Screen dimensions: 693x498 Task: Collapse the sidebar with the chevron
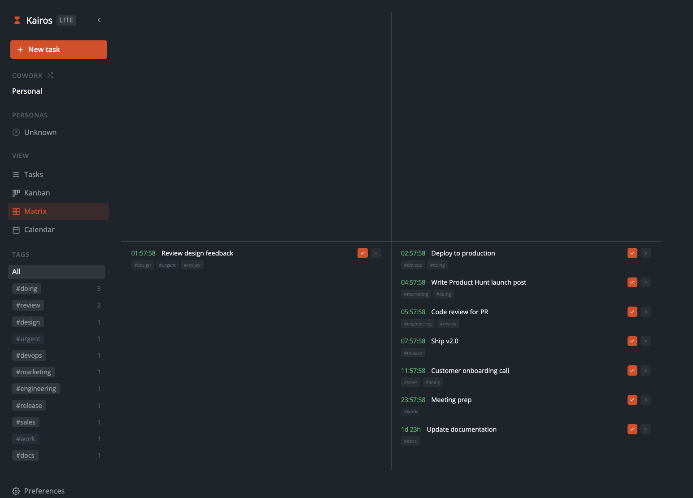[99, 20]
